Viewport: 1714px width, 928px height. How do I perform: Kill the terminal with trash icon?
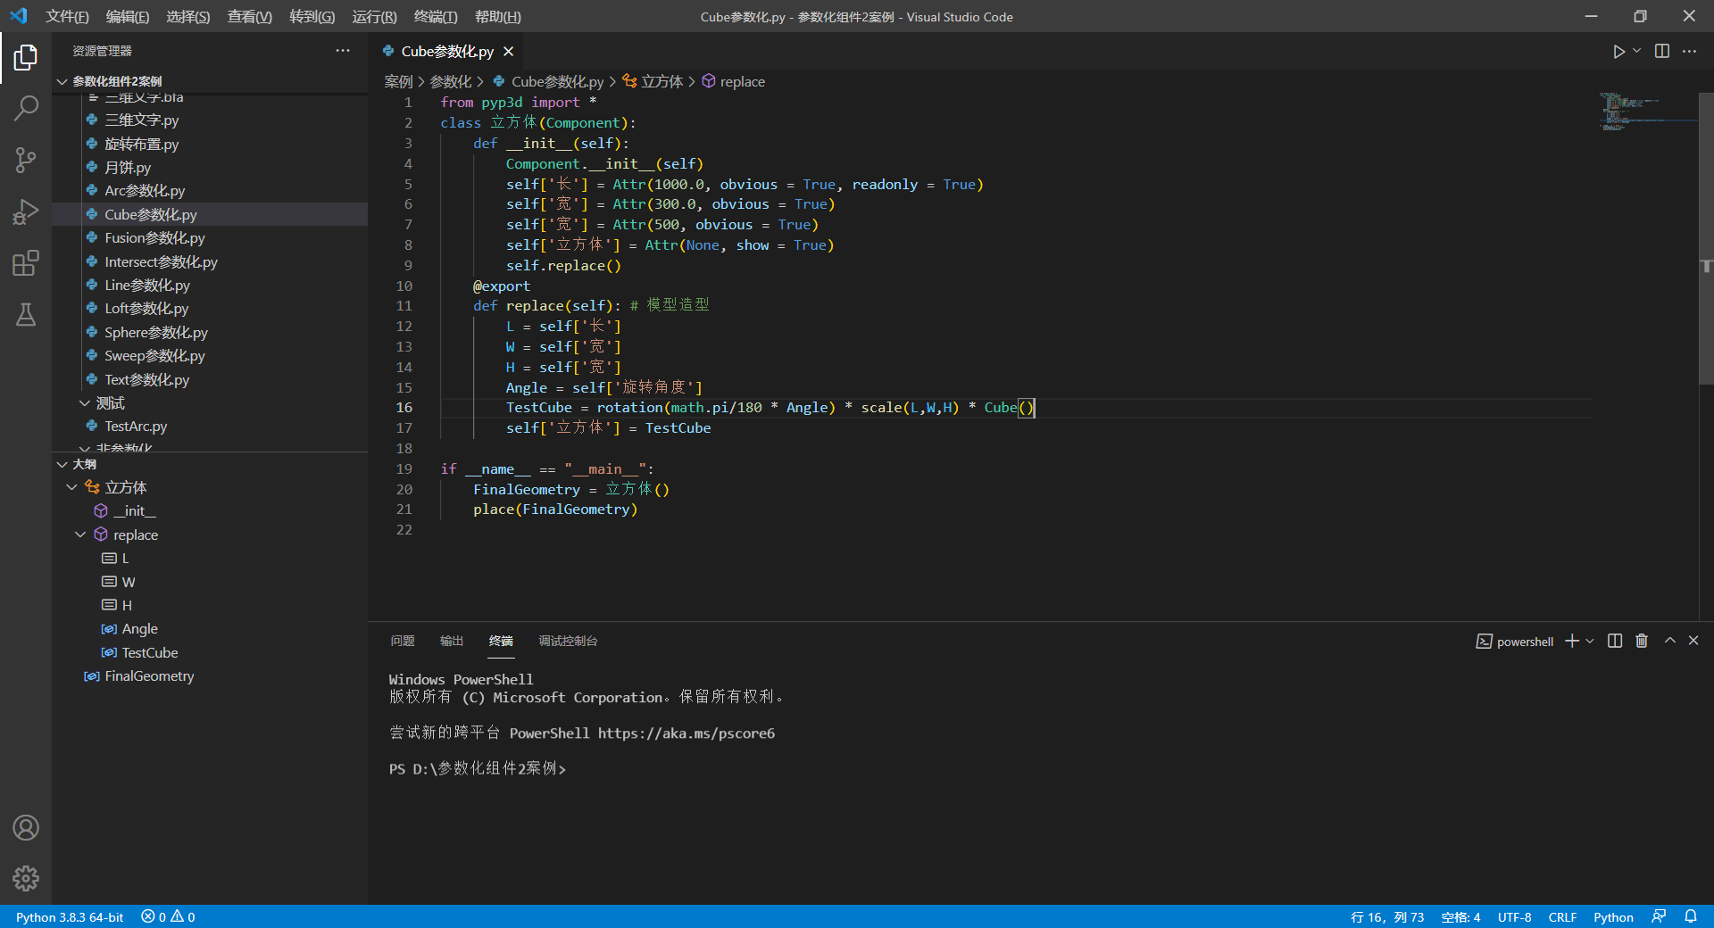click(1641, 641)
